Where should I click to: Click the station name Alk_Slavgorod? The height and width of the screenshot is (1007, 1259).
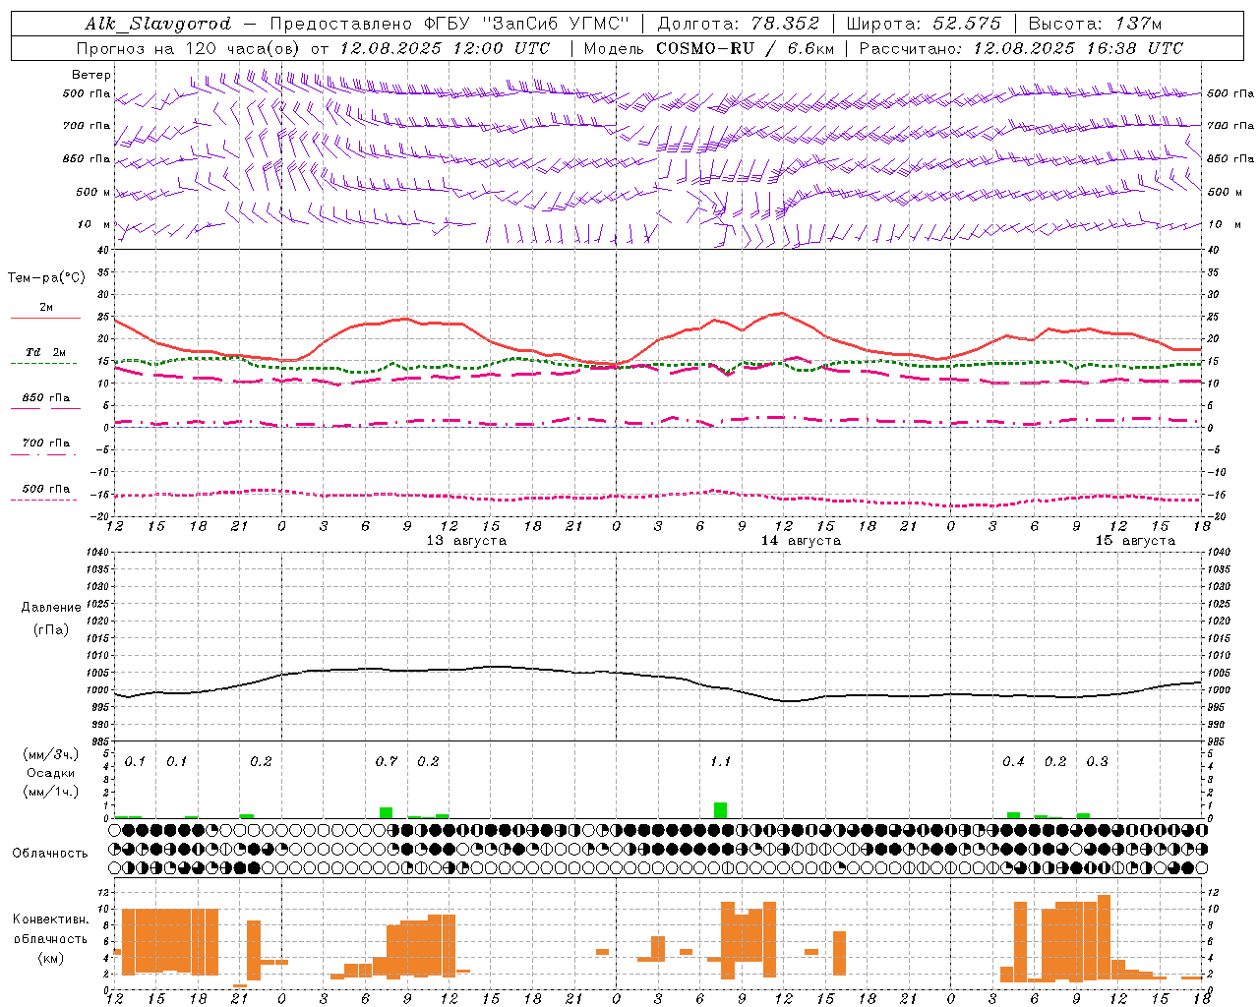tap(157, 24)
